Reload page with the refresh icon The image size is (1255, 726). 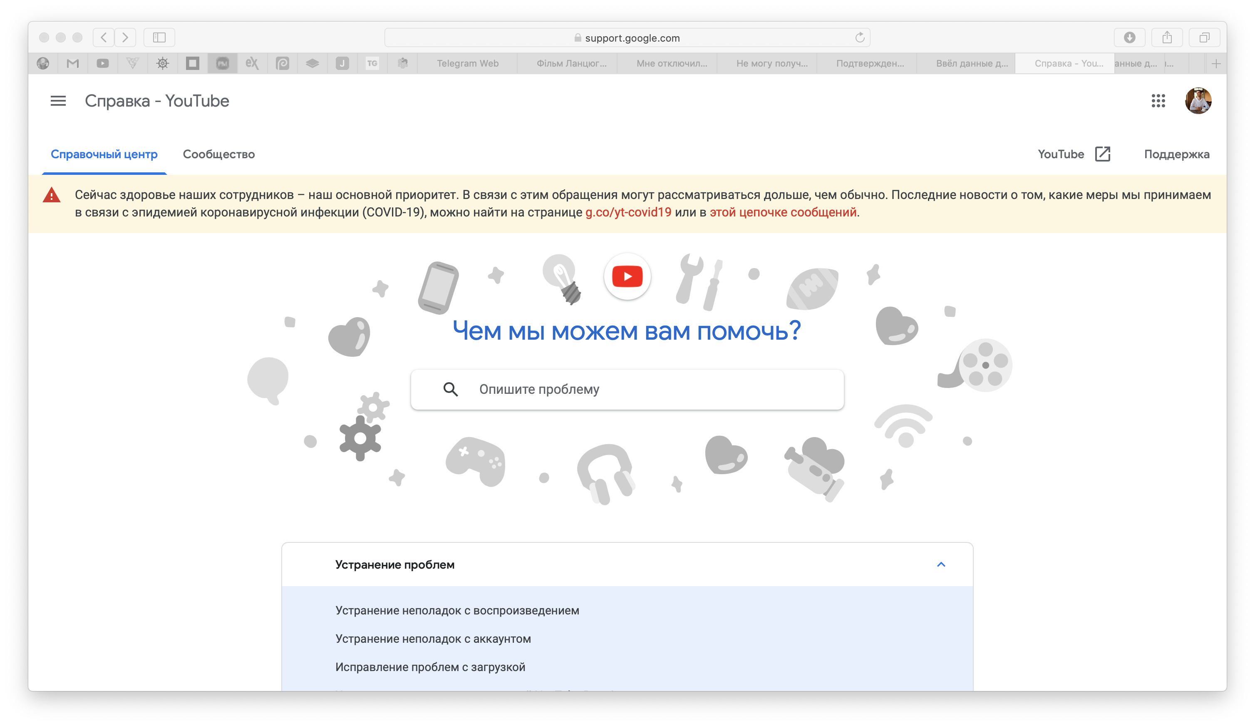(x=860, y=38)
